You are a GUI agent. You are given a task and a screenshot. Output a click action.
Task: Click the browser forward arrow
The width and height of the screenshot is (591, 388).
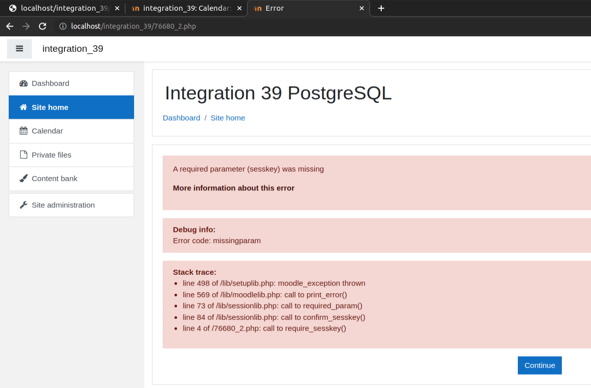point(26,26)
